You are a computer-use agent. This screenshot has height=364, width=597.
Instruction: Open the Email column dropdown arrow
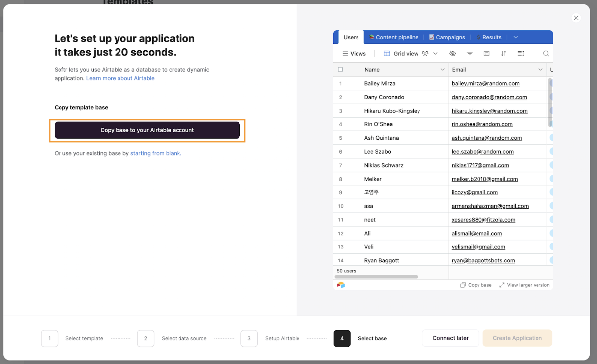click(541, 70)
